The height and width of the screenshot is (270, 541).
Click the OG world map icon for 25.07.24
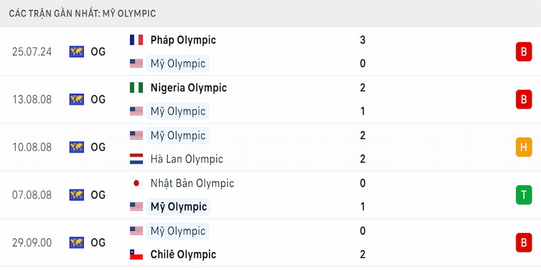point(76,52)
